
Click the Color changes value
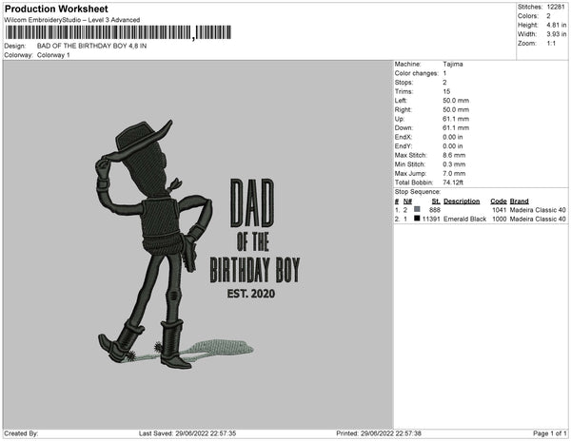pyautogui.click(x=444, y=73)
